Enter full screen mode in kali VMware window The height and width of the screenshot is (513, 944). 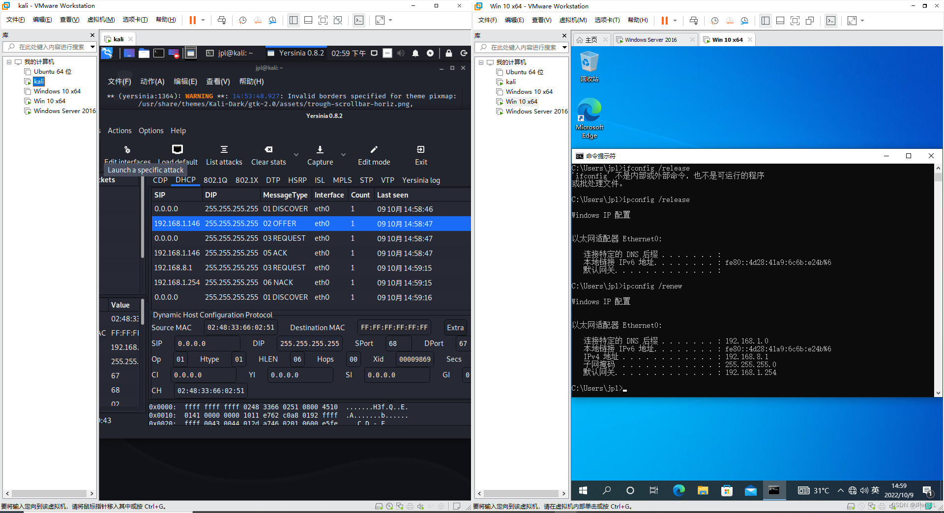tap(323, 20)
